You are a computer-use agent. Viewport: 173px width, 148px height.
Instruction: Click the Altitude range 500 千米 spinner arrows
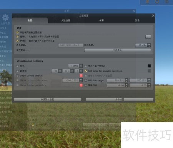(x=149, y=80)
